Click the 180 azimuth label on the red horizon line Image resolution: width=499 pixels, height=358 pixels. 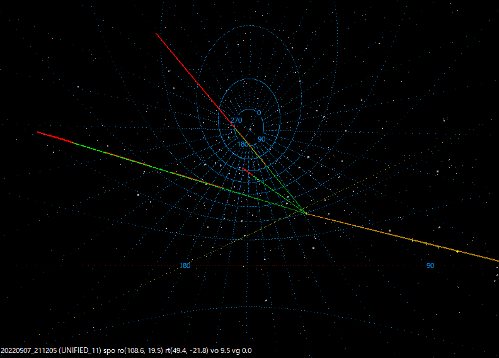(185, 266)
